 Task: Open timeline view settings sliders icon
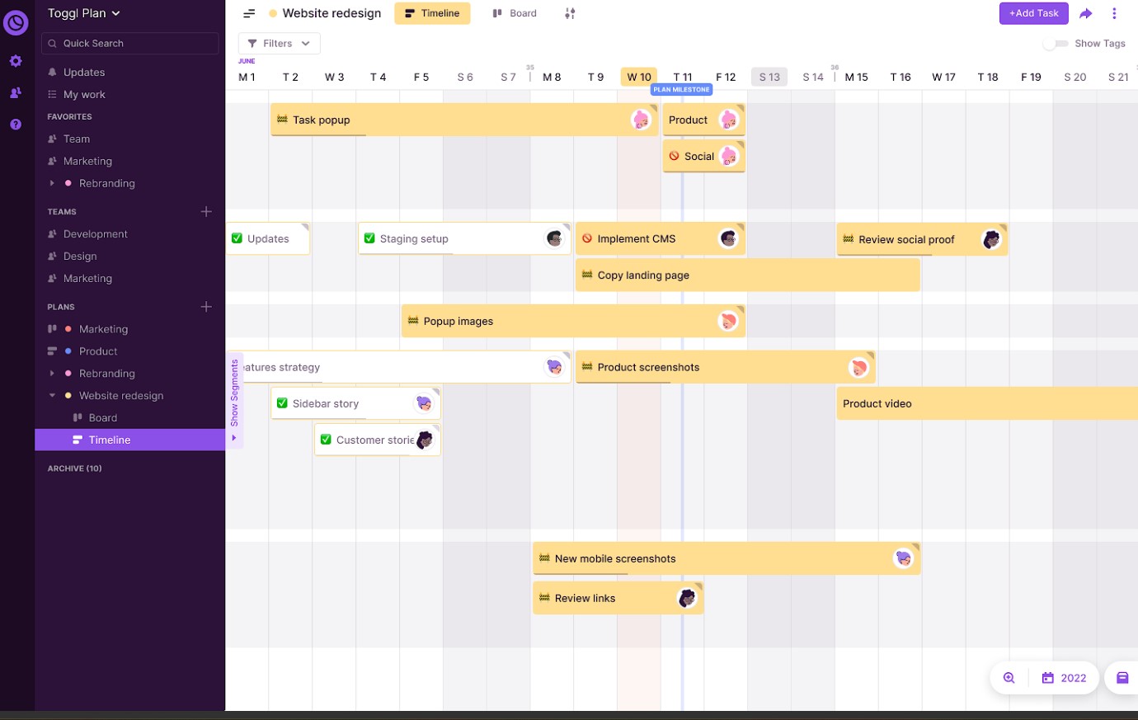tap(570, 13)
